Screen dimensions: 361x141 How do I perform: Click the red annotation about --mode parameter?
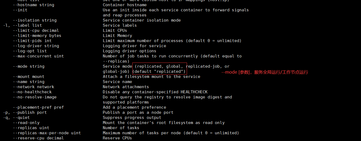tap(265, 72)
